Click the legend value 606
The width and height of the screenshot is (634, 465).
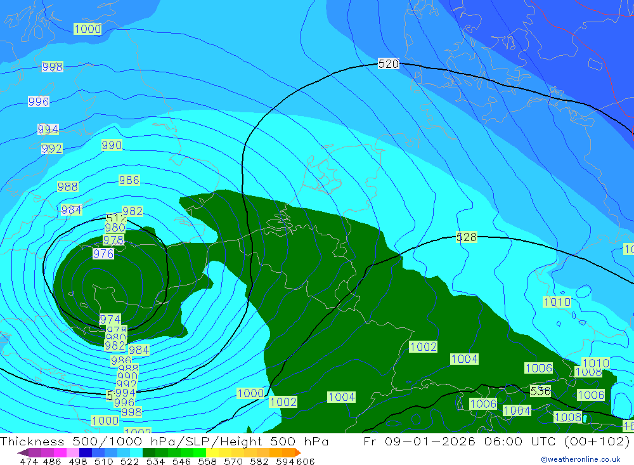pyautogui.click(x=306, y=461)
